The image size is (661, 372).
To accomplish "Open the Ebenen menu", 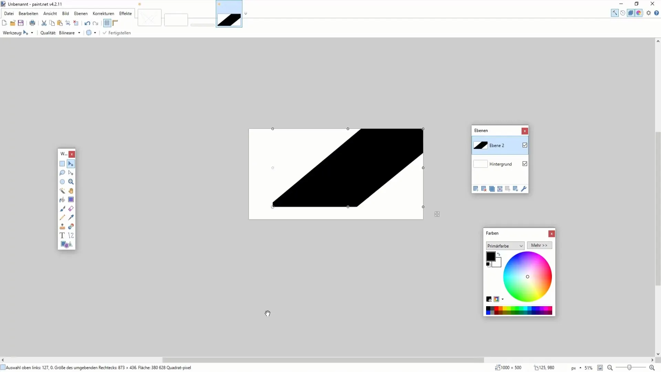I will [x=81, y=13].
